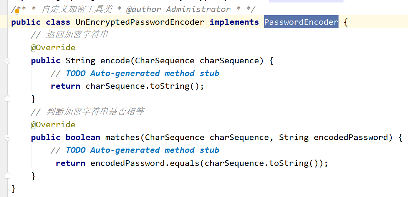Click the encode method name
Image resolution: width=408 pixels, height=197 pixels.
(115, 60)
